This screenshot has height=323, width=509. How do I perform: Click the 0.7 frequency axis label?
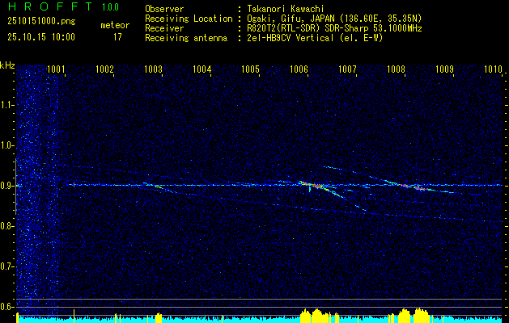pyautogui.click(x=6, y=266)
